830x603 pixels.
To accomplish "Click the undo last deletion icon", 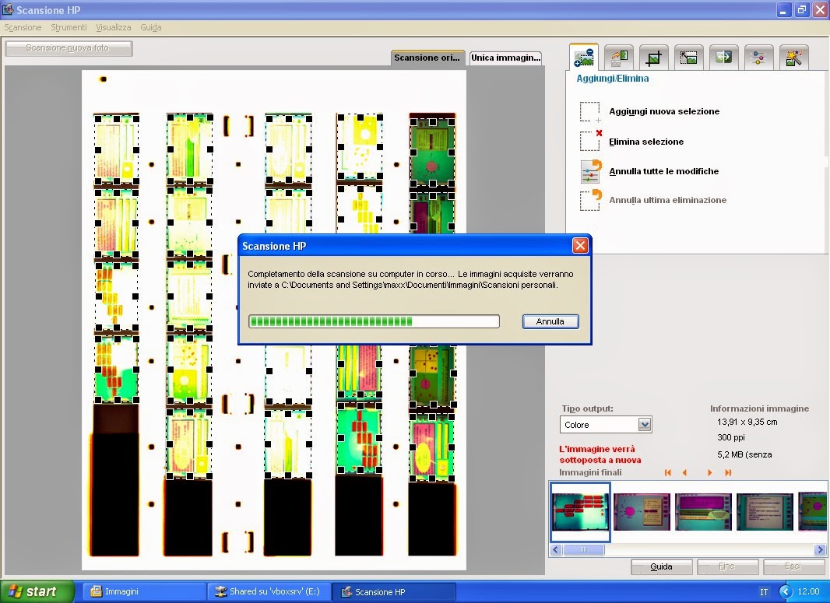I will pos(591,200).
